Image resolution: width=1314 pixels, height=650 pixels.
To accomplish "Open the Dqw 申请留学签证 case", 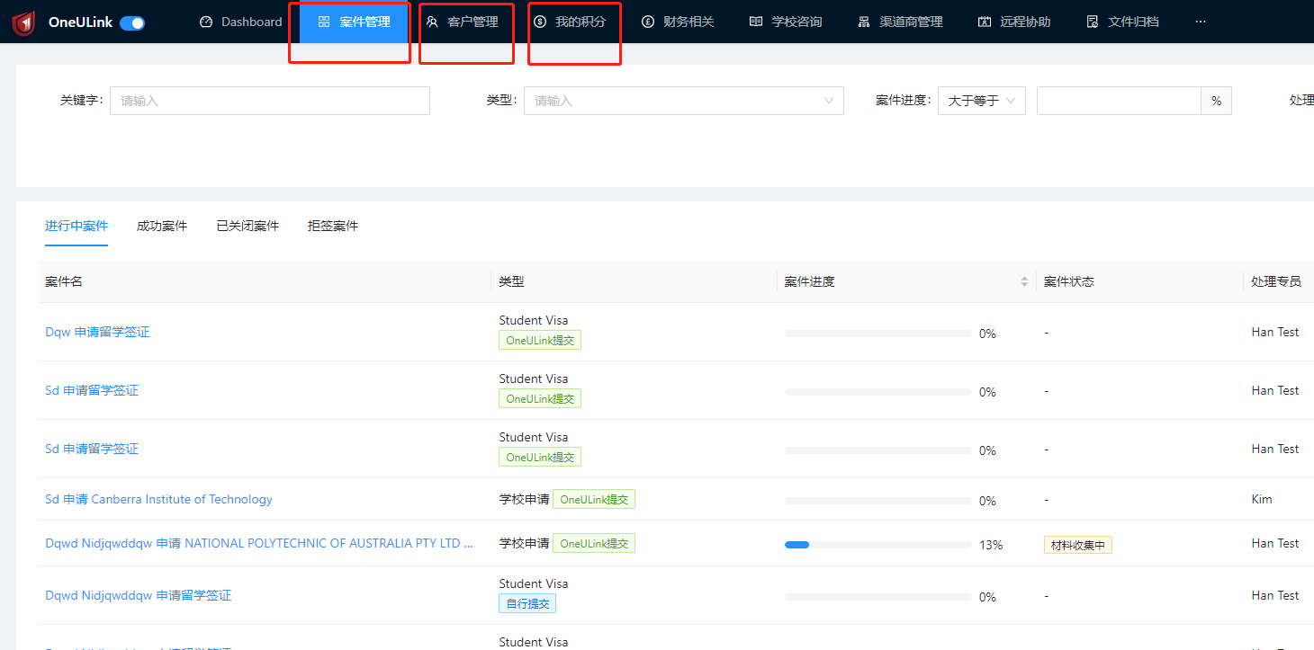I will click(97, 332).
